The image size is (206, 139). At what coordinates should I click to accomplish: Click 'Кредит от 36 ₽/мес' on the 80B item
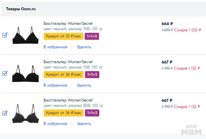[64, 113]
